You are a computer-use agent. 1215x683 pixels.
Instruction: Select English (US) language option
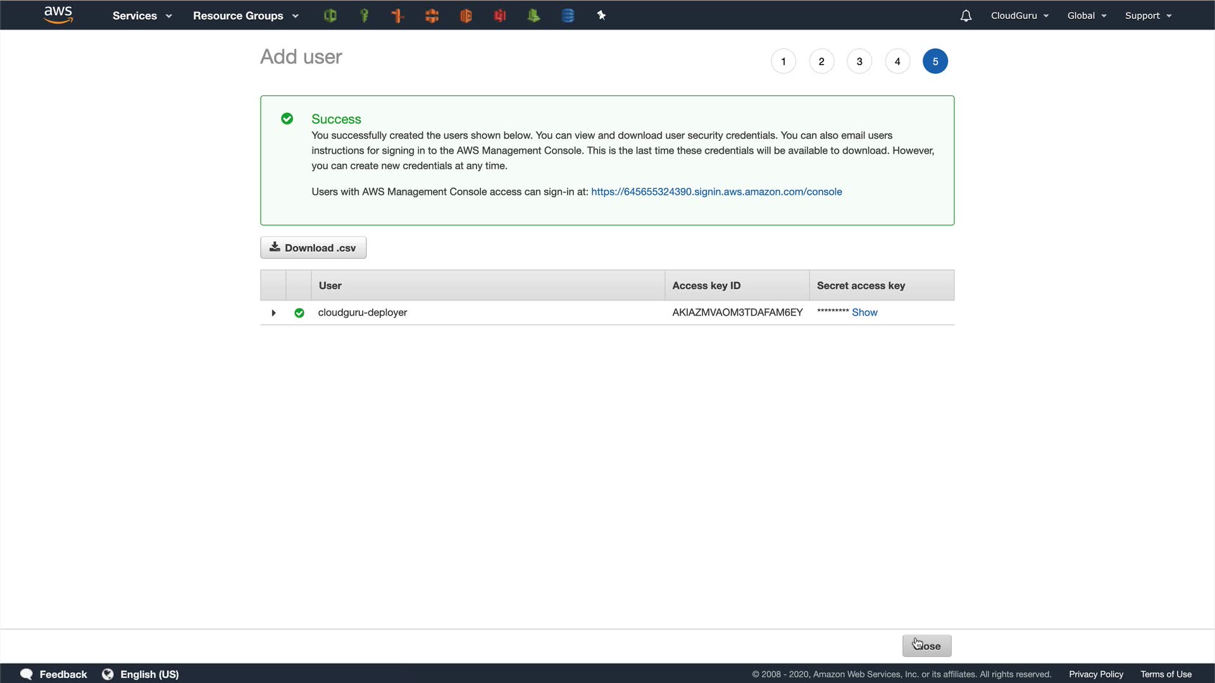(149, 674)
